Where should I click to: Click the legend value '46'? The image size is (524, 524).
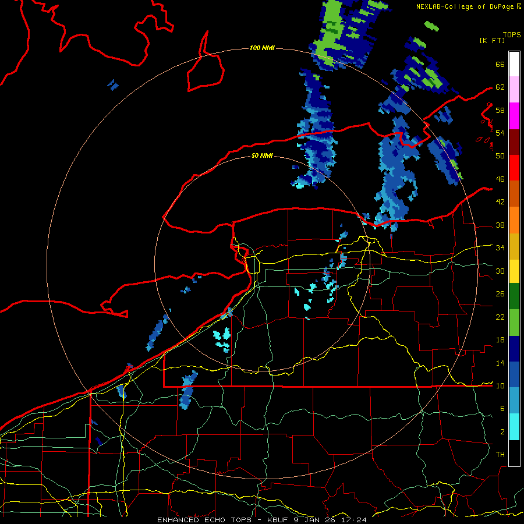[500, 179]
